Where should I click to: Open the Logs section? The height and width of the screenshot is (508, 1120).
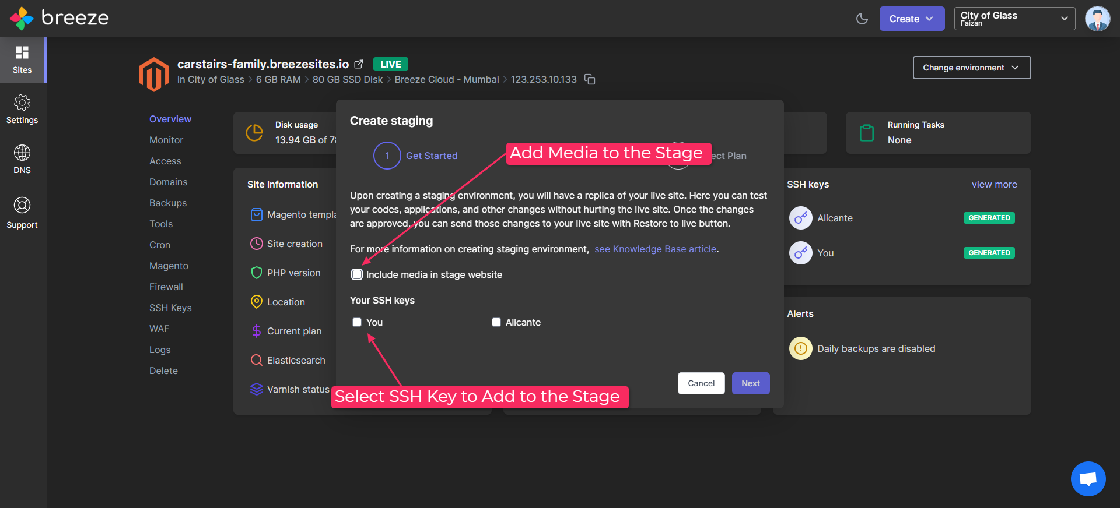160,350
